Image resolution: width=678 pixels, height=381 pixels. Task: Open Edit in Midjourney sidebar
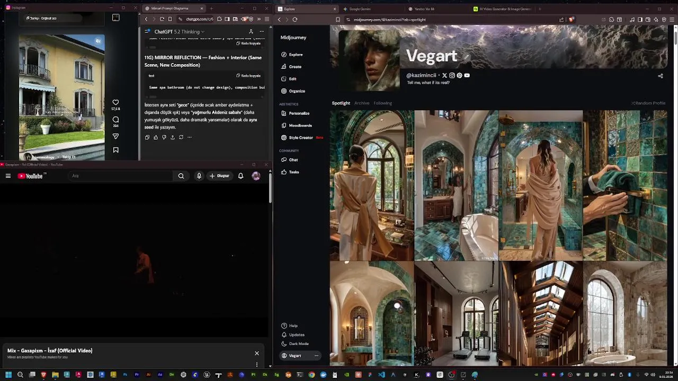(x=289, y=79)
